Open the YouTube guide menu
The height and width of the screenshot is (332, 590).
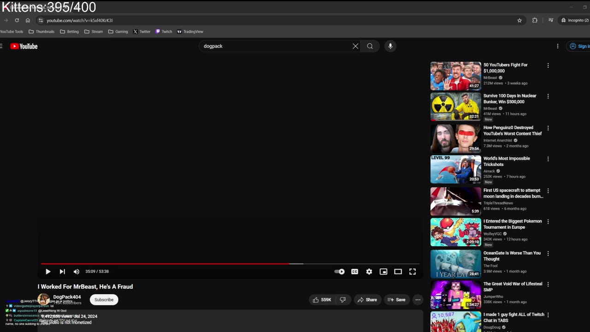[x=1, y=46]
